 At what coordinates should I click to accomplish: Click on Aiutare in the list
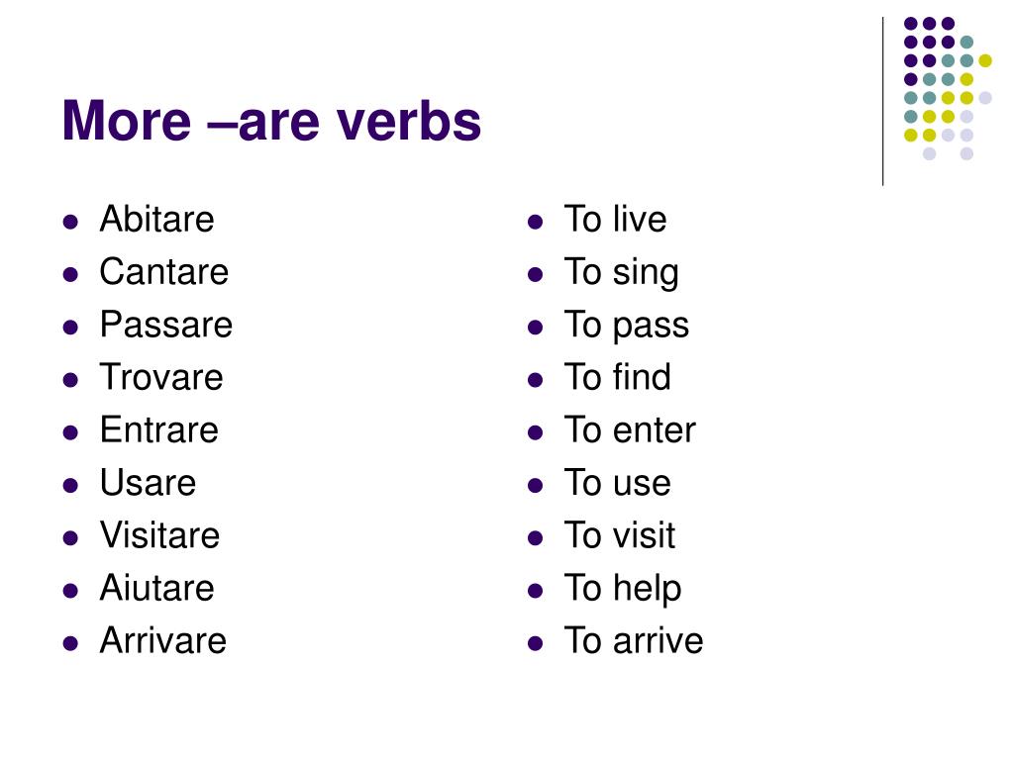[x=157, y=588]
